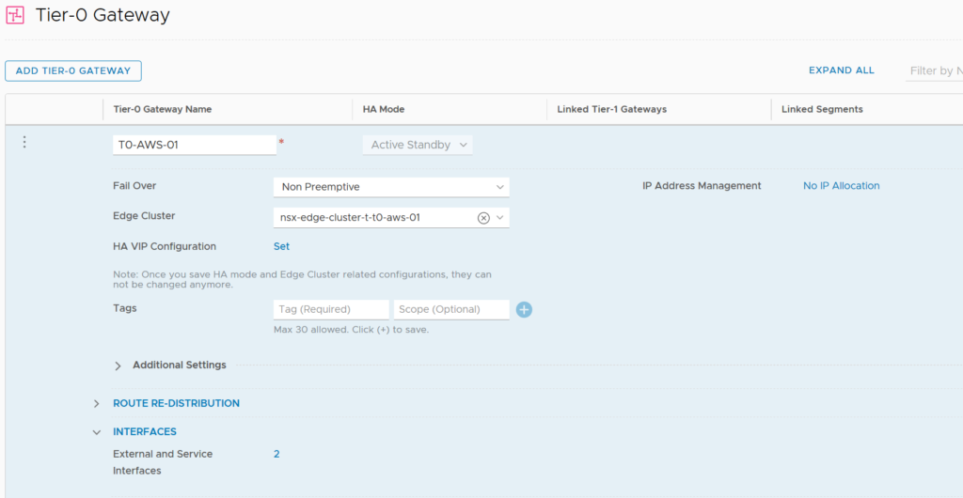963x498 pixels.
Task: Open the Fail Over dropdown
Action: 391,187
